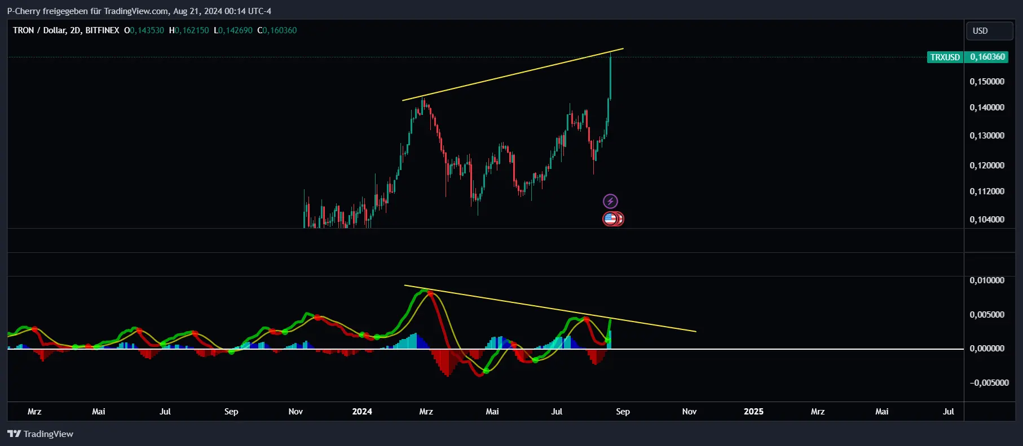Click the purple lightning event icon

(x=610, y=201)
